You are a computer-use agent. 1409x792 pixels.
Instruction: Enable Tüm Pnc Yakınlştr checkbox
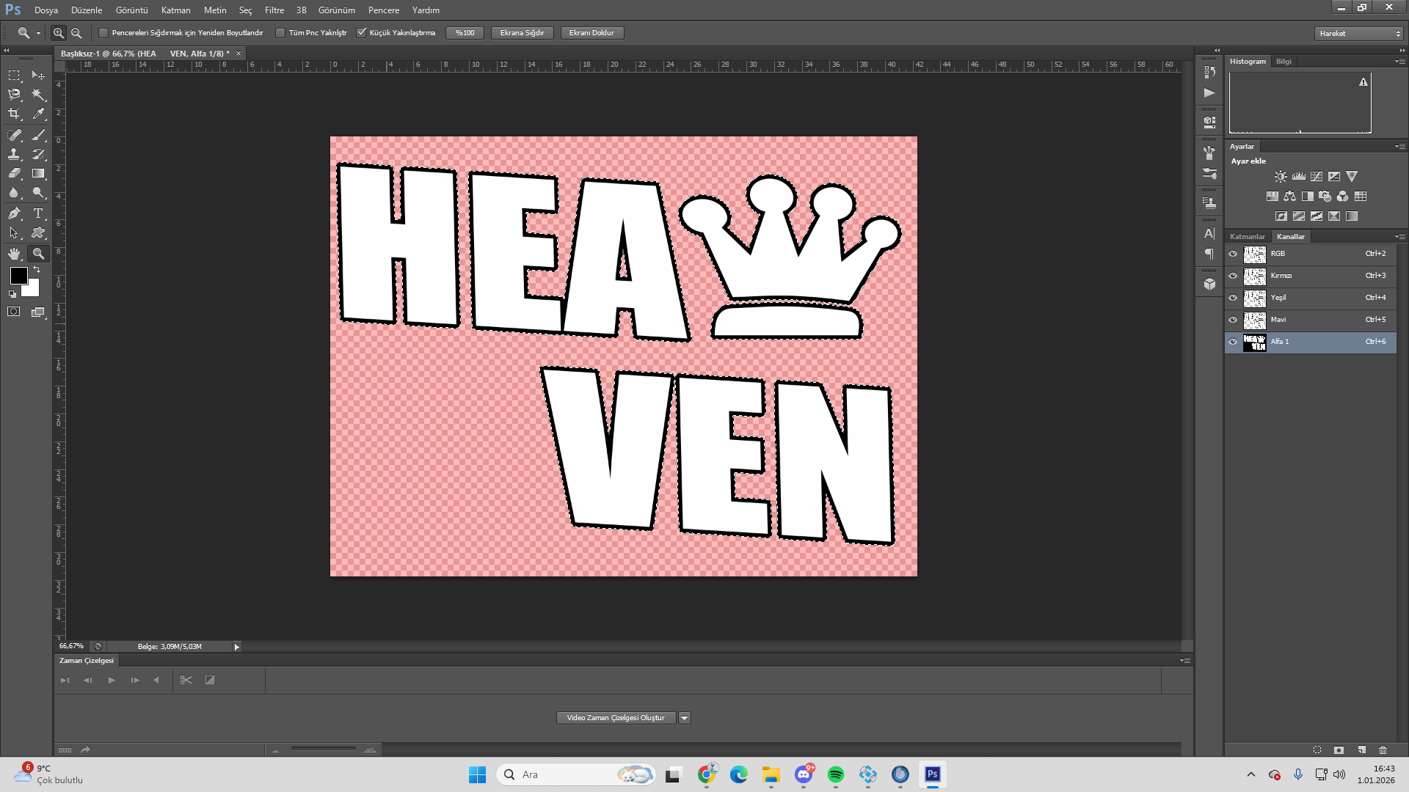pyautogui.click(x=280, y=33)
